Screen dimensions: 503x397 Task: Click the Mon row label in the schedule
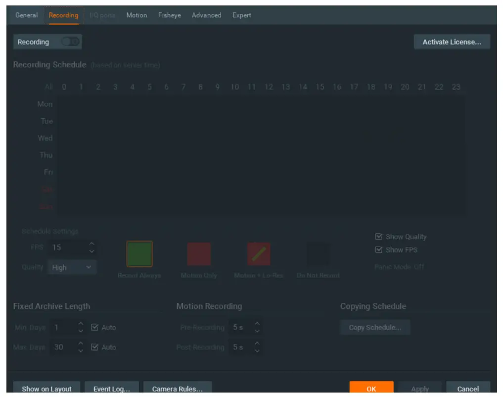(45, 104)
